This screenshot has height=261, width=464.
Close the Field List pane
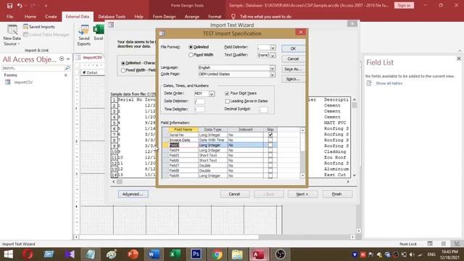459,59
